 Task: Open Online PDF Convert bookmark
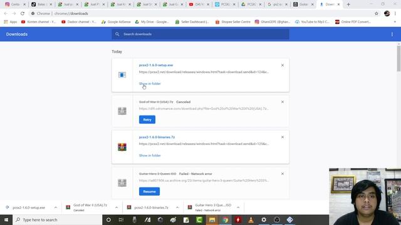(353, 22)
